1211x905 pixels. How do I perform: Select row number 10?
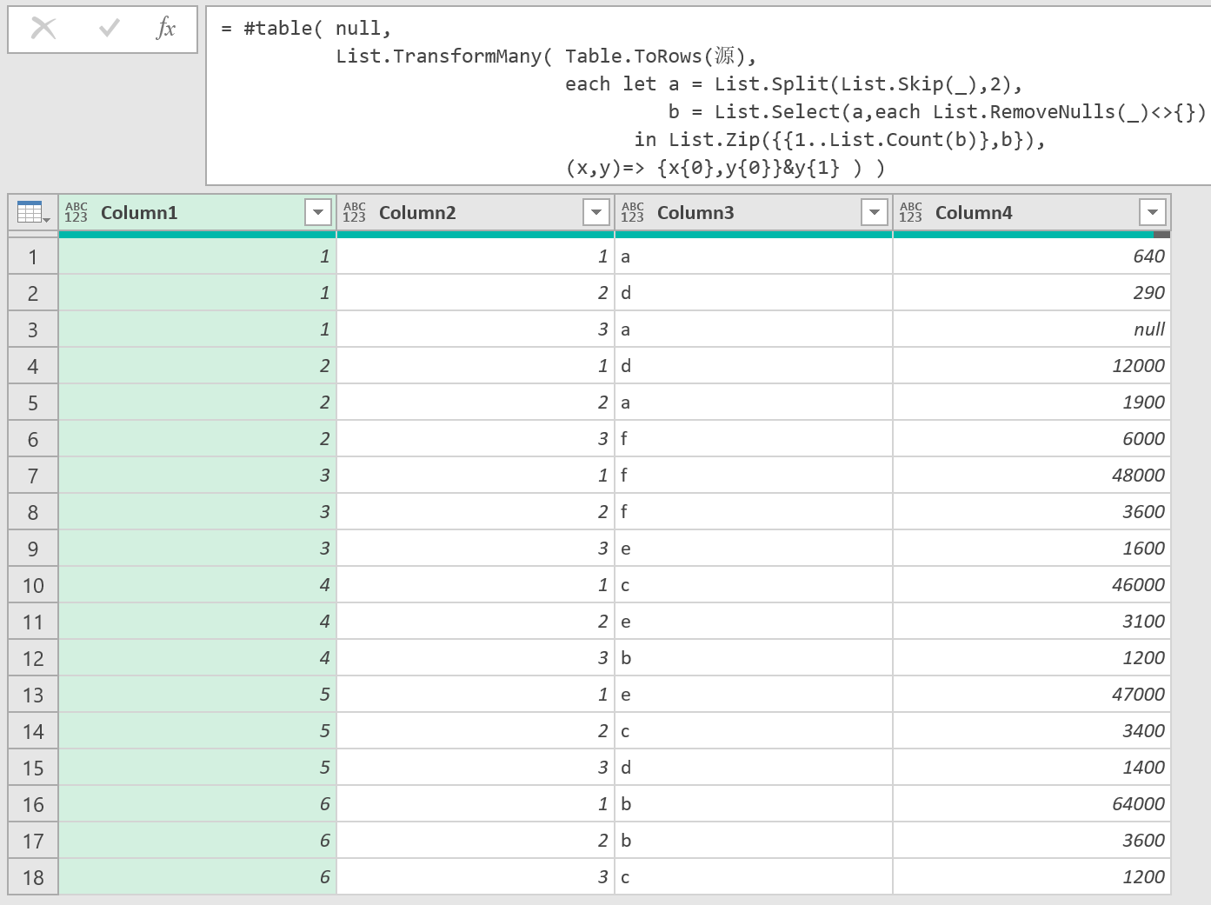pyautogui.click(x=33, y=585)
